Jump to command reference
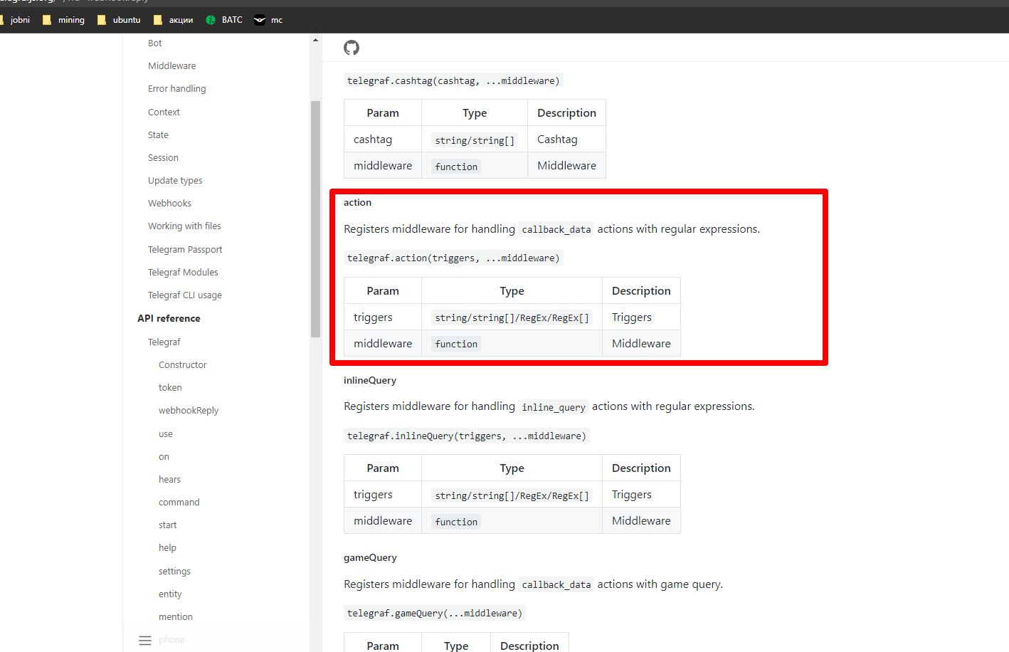Image resolution: width=1009 pixels, height=652 pixels. pyautogui.click(x=179, y=503)
